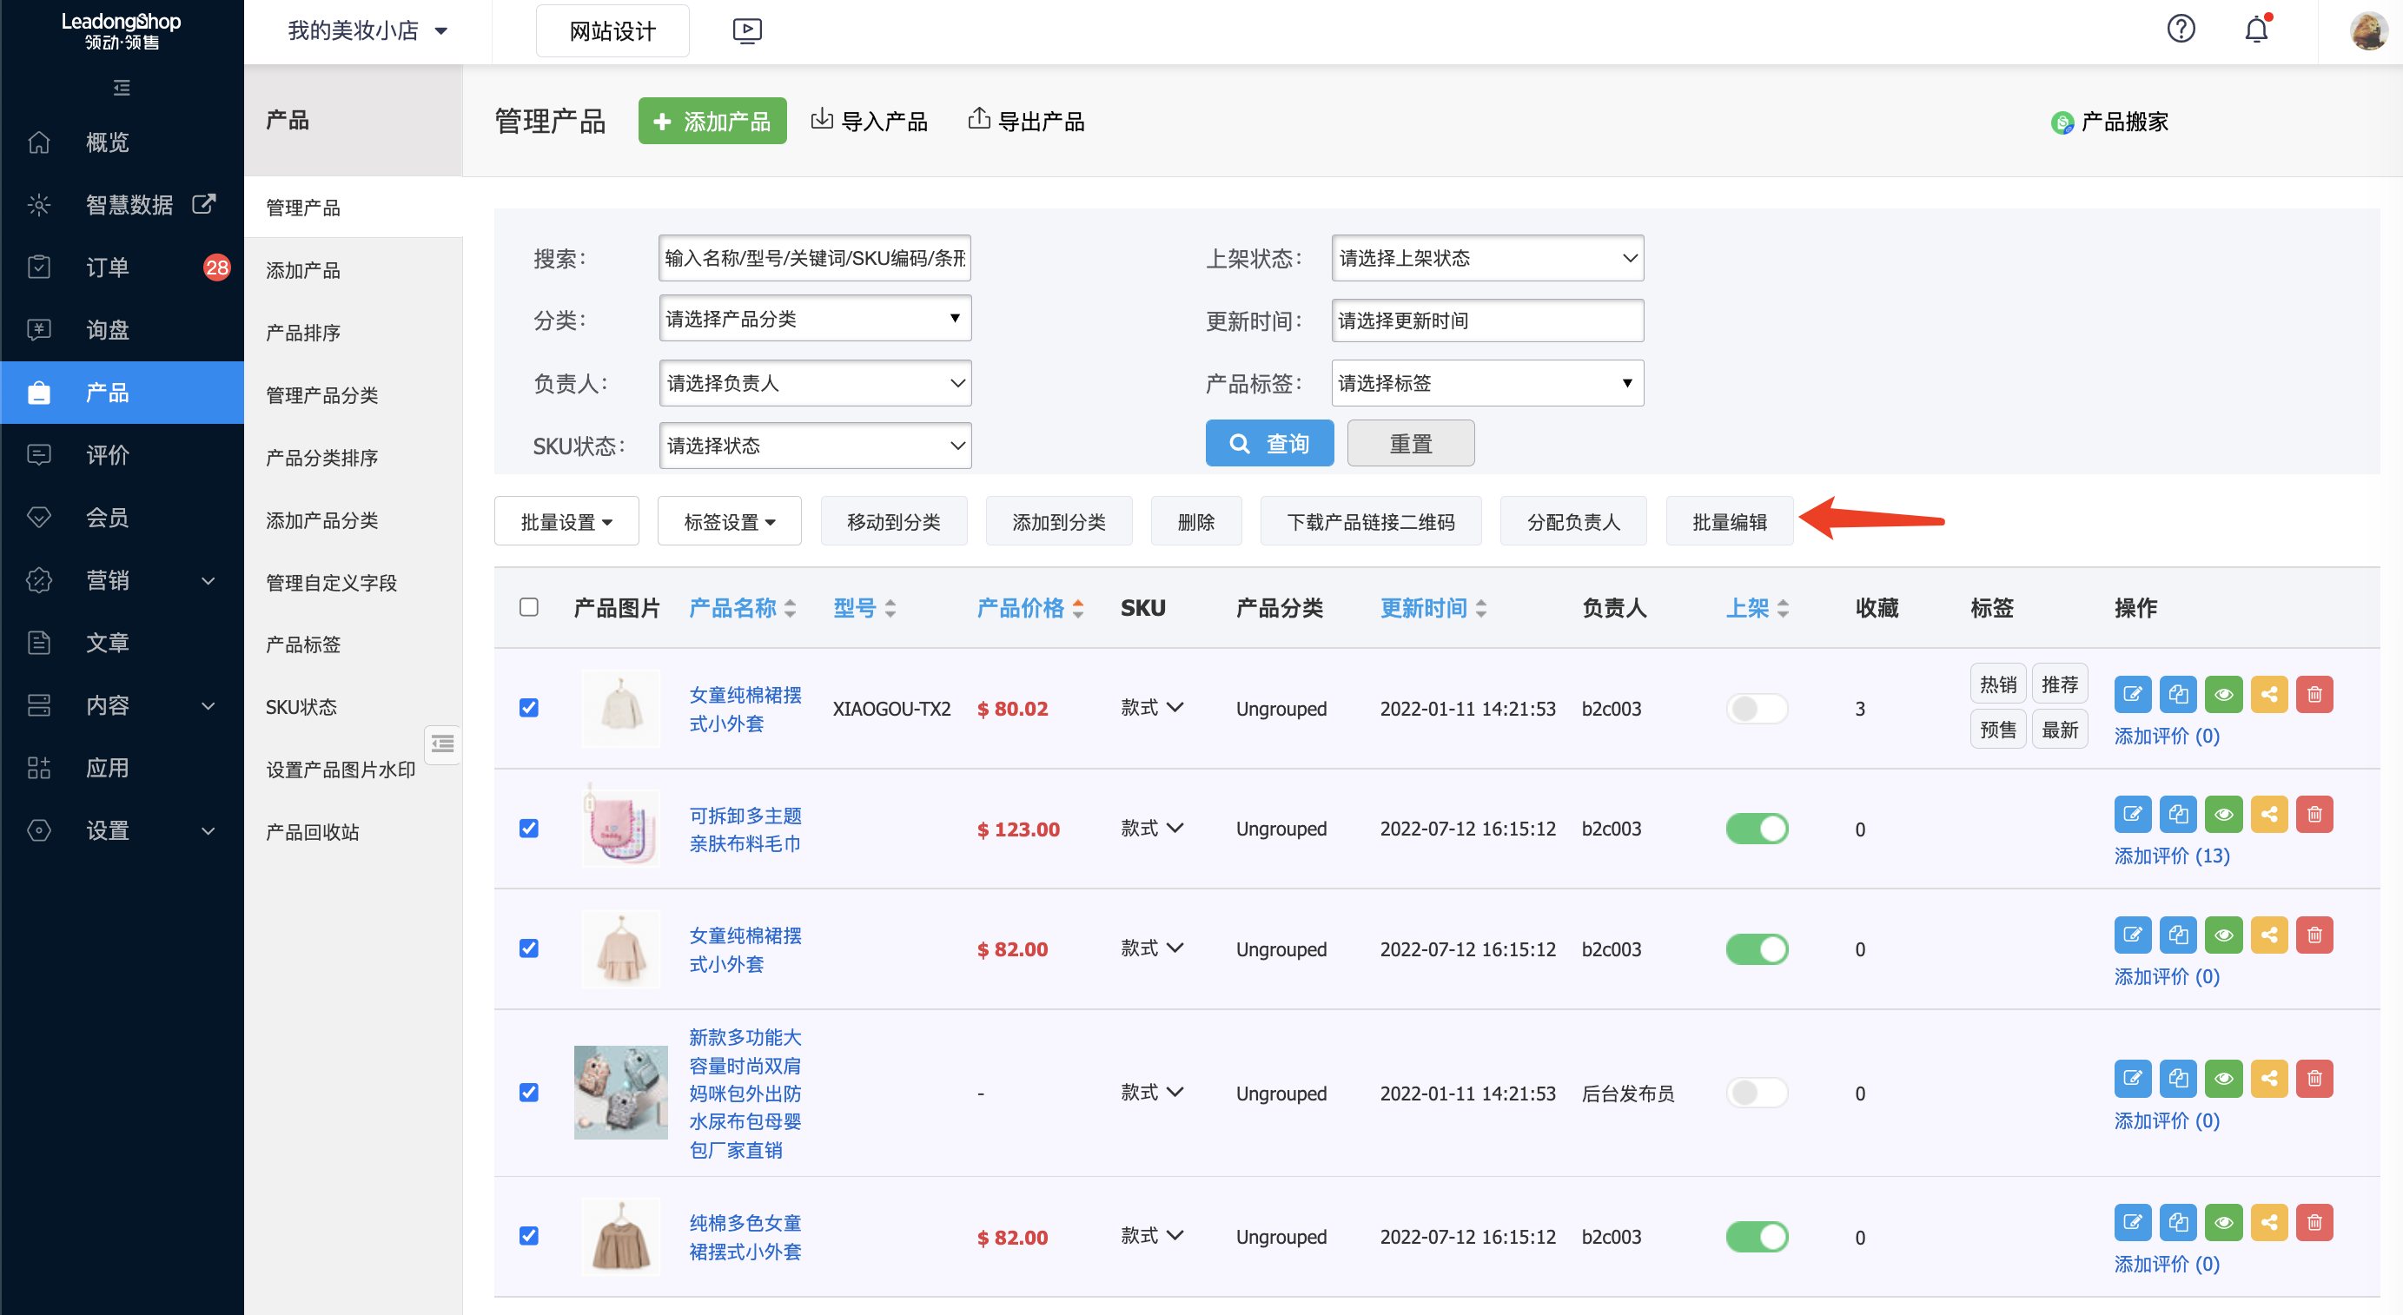Select the green preview eye icon on first product
This screenshot has width=2403, height=1315.
coord(2224,694)
